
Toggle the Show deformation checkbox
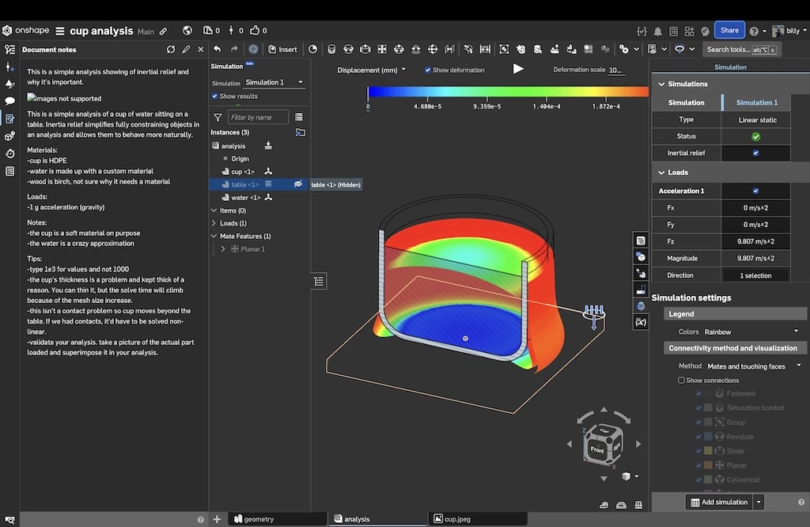coord(428,70)
